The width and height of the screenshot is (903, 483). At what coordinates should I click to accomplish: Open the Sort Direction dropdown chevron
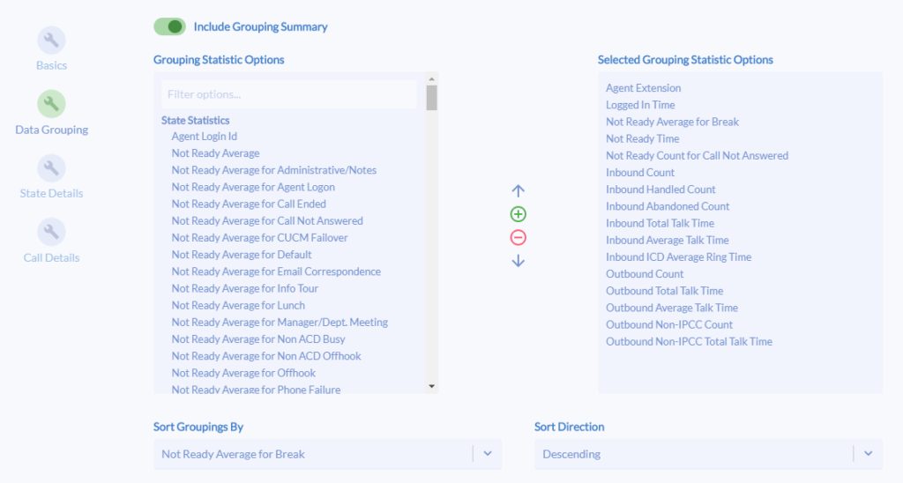tap(869, 454)
